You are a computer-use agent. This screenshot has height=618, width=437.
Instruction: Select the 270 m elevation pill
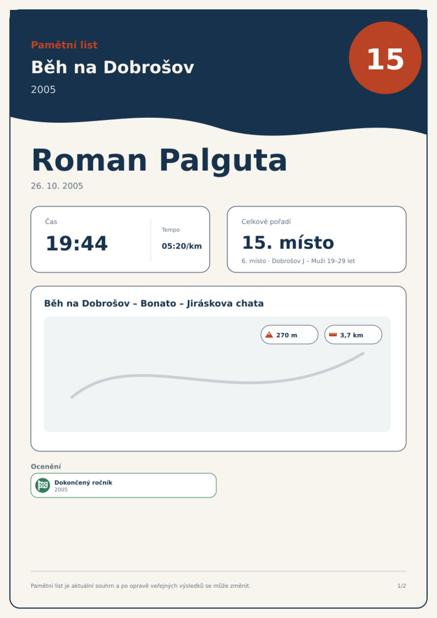(289, 335)
